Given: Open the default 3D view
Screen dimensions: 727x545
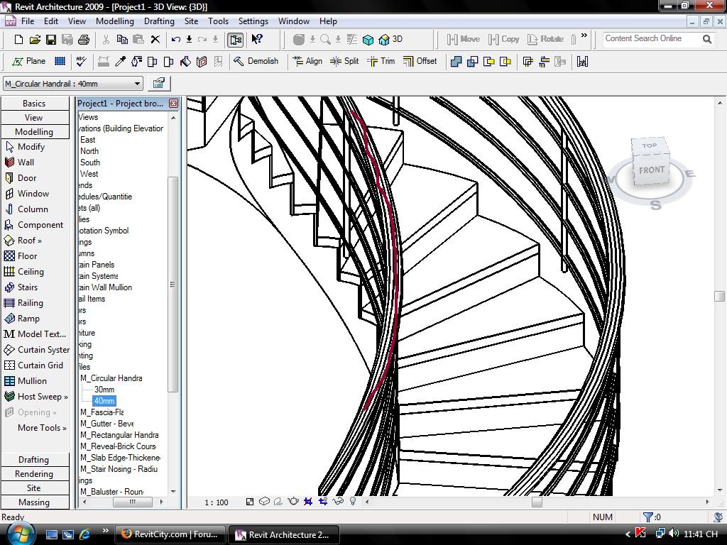Looking at the screenshot, I should [x=391, y=40].
